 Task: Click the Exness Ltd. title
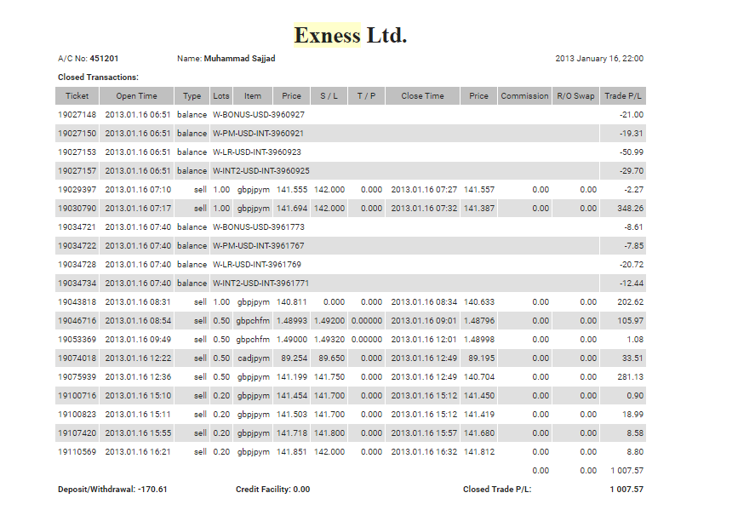[x=350, y=35]
